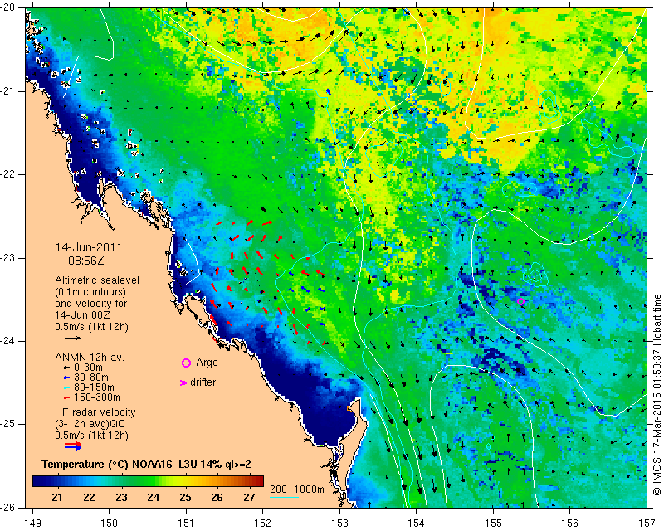The width and height of the screenshot is (664, 531).
Task: Click the latitude axis label -21
Action: pyautogui.click(x=8, y=91)
